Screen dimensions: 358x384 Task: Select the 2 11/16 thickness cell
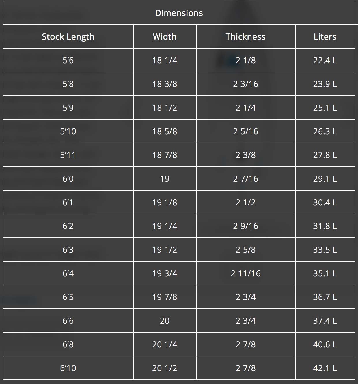pos(245,273)
